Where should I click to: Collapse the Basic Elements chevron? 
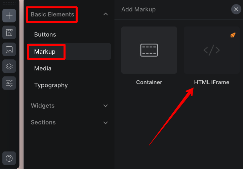pyautogui.click(x=106, y=14)
